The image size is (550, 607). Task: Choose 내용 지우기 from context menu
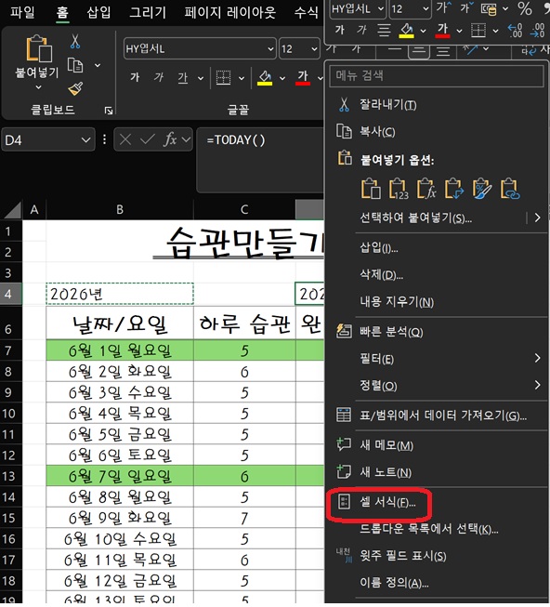click(x=397, y=301)
